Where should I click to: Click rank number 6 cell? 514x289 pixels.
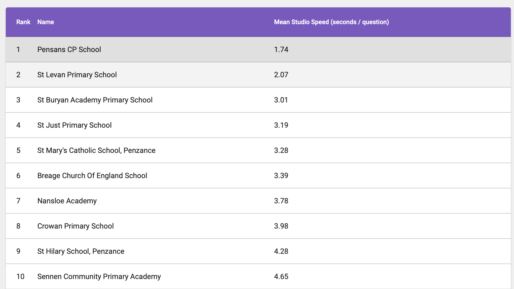[x=18, y=176]
